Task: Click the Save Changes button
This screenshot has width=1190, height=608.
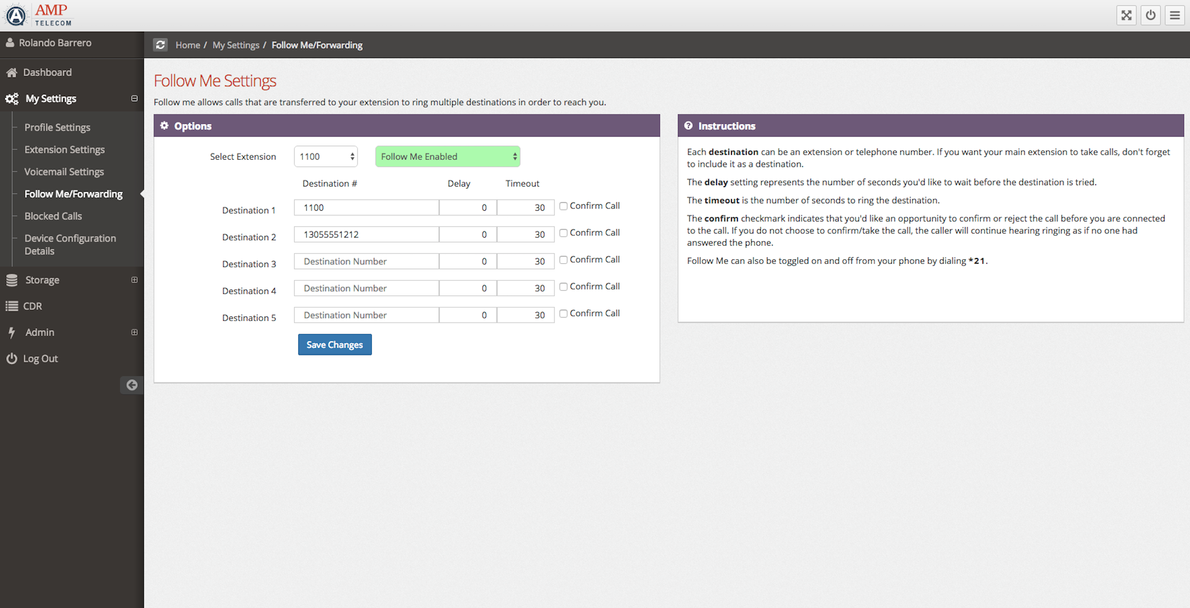Action: [334, 344]
